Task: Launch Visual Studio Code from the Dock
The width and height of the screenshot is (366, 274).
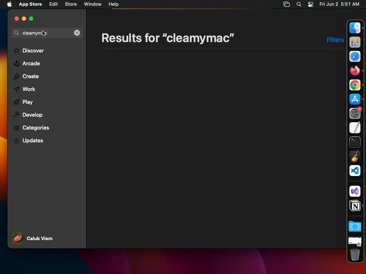Action: [x=355, y=171]
